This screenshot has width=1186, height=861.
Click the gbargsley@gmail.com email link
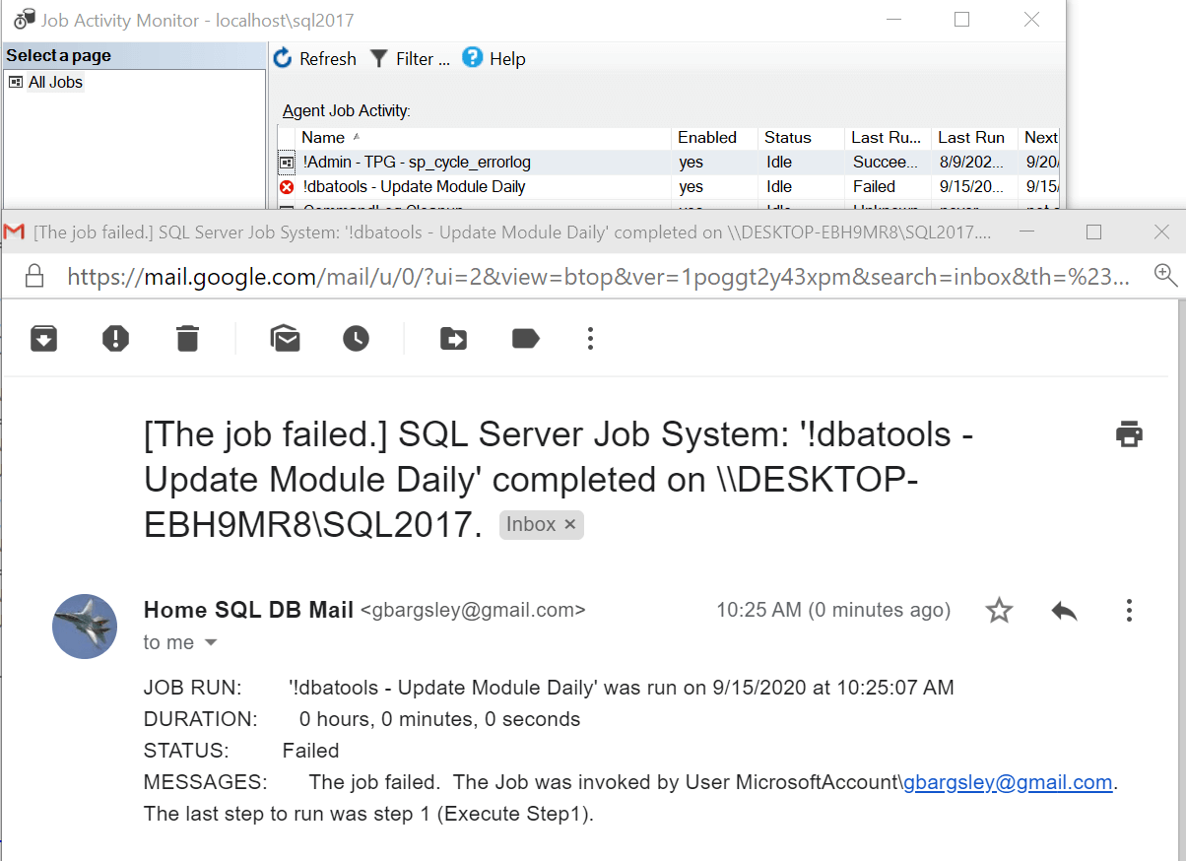coord(1008,783)
